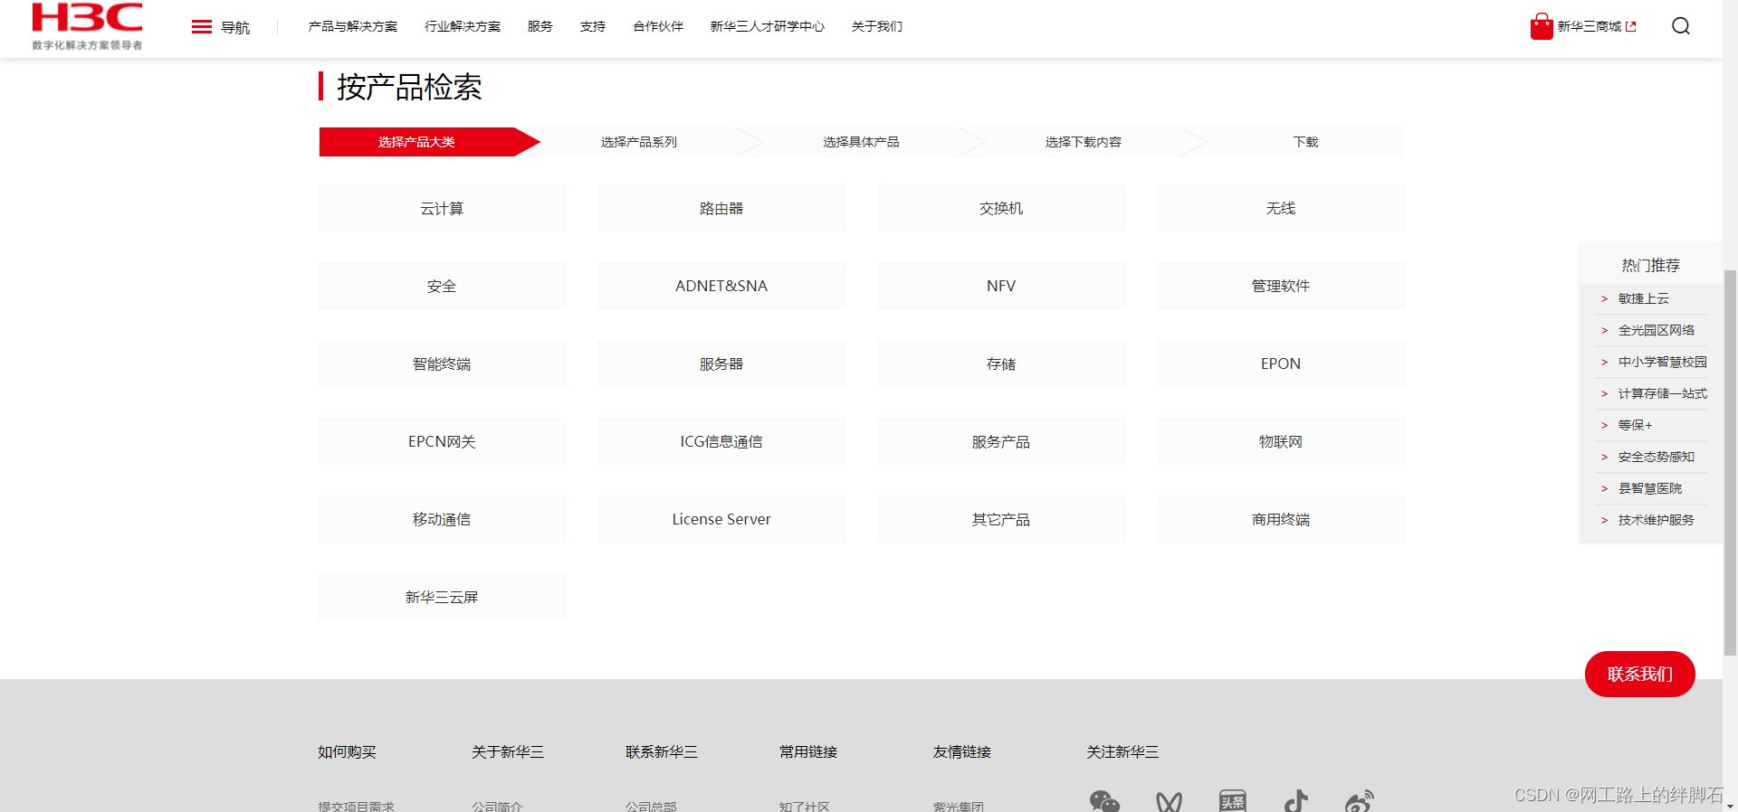Choose the ICG信息通信 category
Screen dimensions: 1738x812
[x=721, y=441]
